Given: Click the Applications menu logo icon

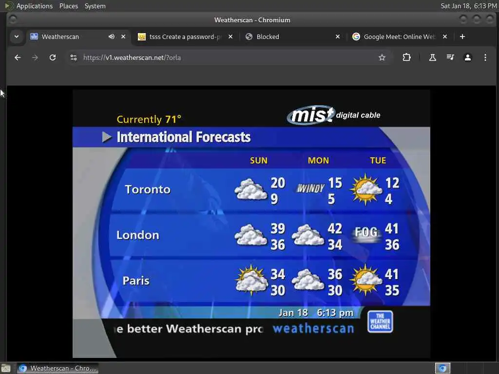Looking at the screenshot, I should [9, 6].
